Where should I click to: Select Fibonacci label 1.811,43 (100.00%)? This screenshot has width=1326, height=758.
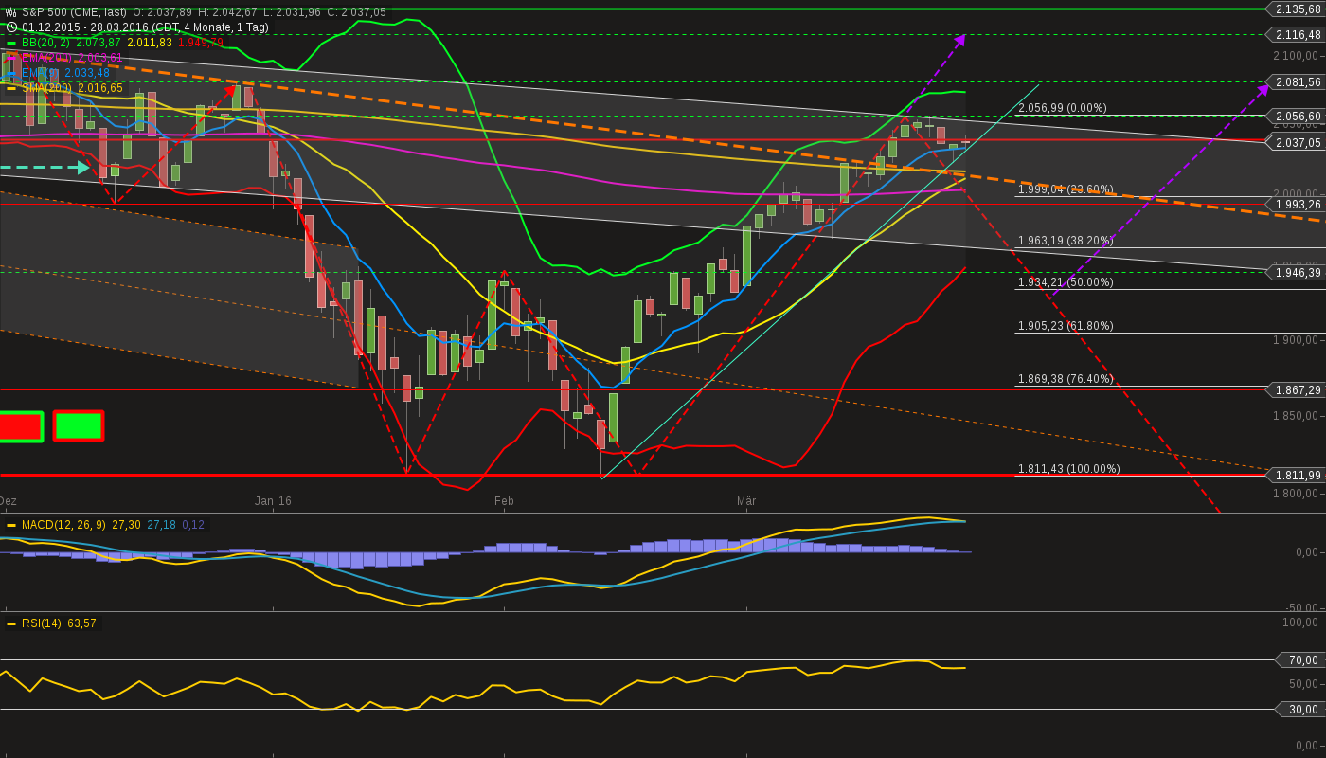[x=1069, y=469]
